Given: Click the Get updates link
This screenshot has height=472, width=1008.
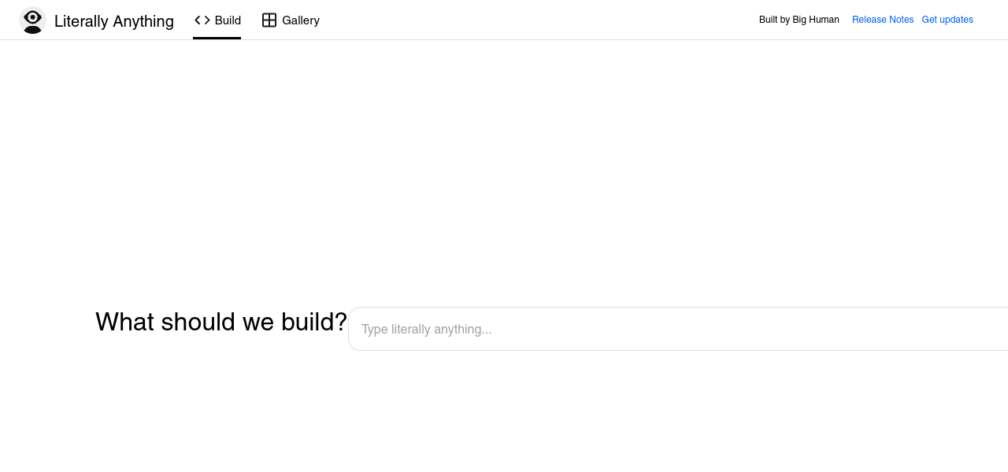Looking at the screenshot, I should (947, 20).
